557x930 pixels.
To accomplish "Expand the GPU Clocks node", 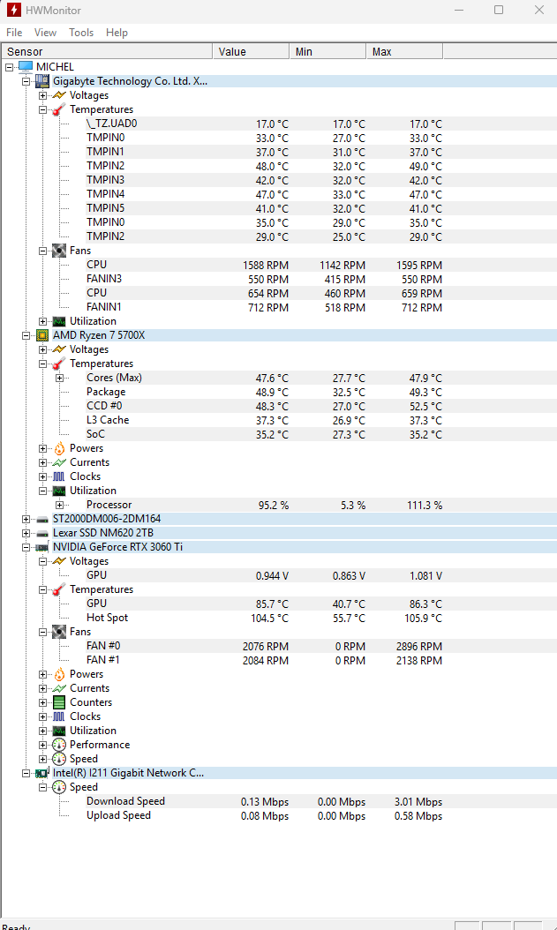I will coord(42,717).
